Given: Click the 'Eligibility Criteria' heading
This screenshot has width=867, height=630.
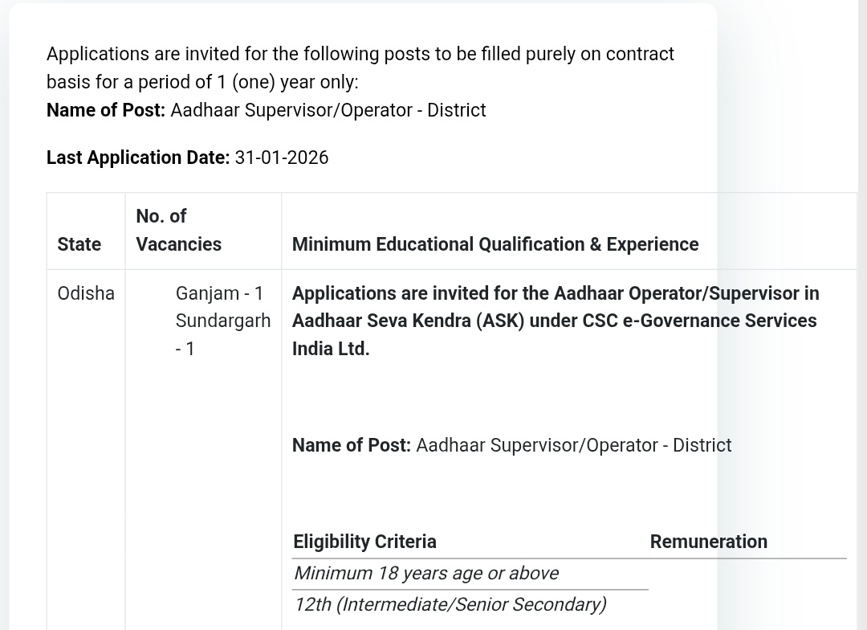Looking at the screenshot, I should pos(365,542).
